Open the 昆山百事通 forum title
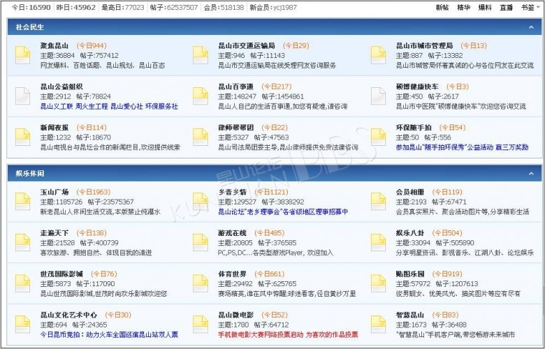Image resolution: width=545 pixels, height=349 pixels. pos(235,87)
